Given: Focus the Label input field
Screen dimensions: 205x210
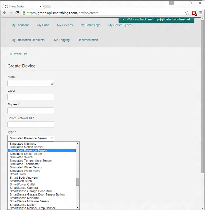Looking at the screenshot, I should (x=31, y=97).
